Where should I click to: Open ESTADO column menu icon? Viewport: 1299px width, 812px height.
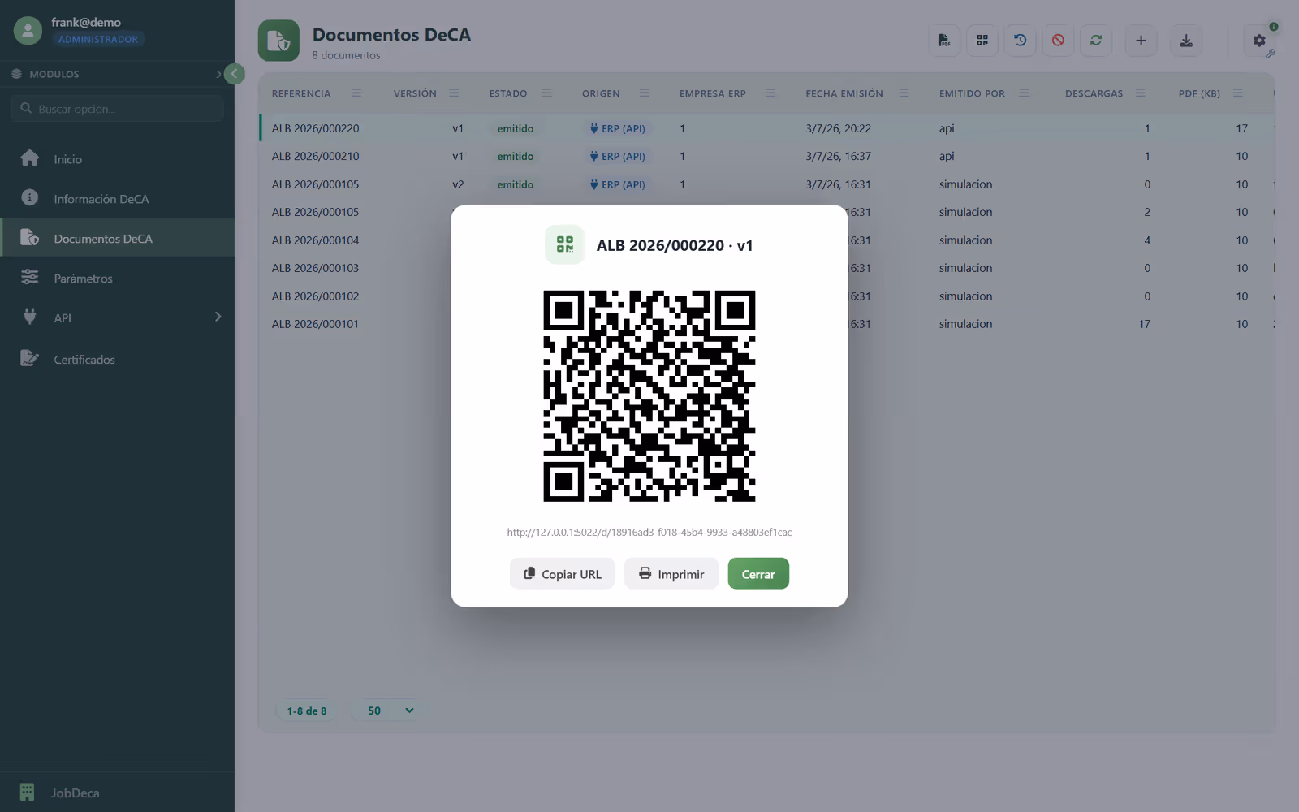pyautogui.click(x=547, y=93)
